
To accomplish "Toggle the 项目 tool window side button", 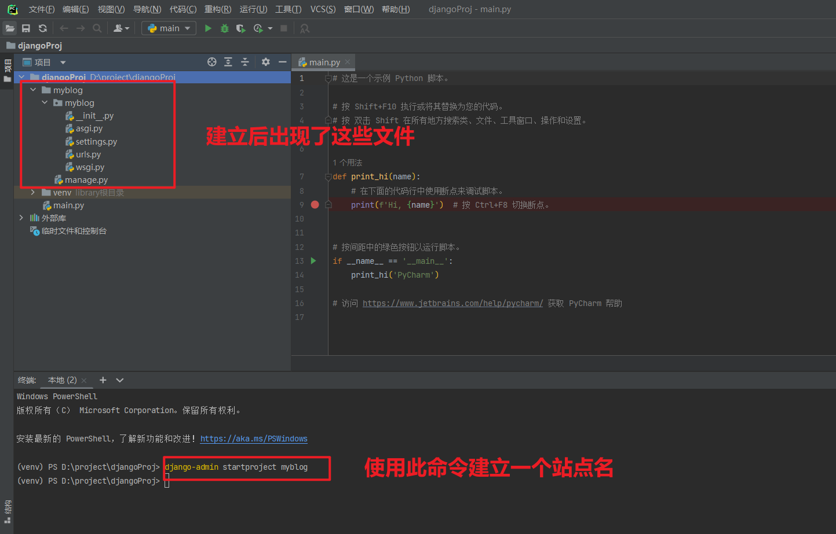I will tap(8, 71).
